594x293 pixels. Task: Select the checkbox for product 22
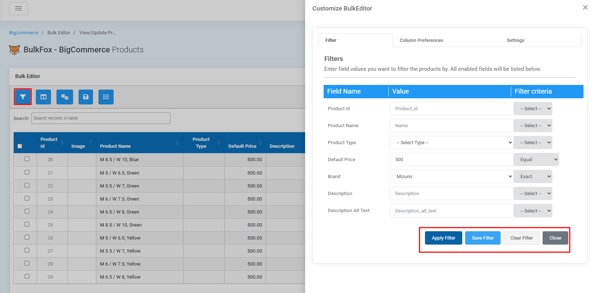click(27, 185)
